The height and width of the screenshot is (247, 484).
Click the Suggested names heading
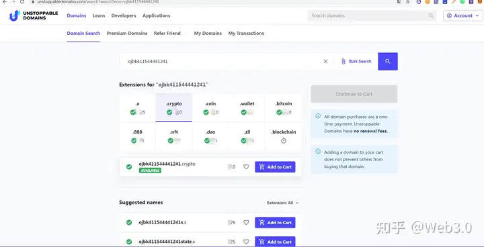pos(141,202)
